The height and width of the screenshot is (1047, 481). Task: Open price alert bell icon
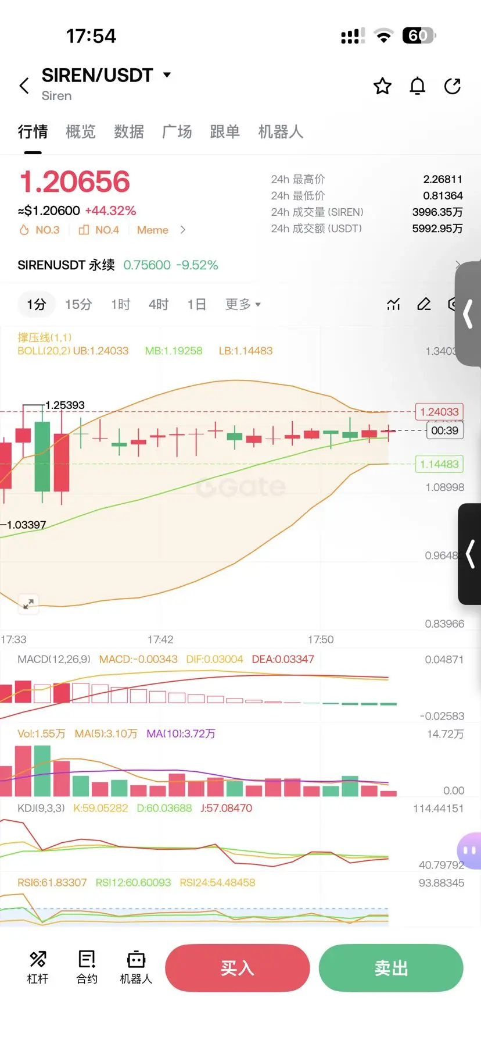point(418,86)
